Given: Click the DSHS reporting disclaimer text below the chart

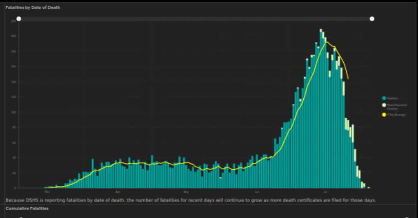Looking at the screenshot, I should point(190,200).
